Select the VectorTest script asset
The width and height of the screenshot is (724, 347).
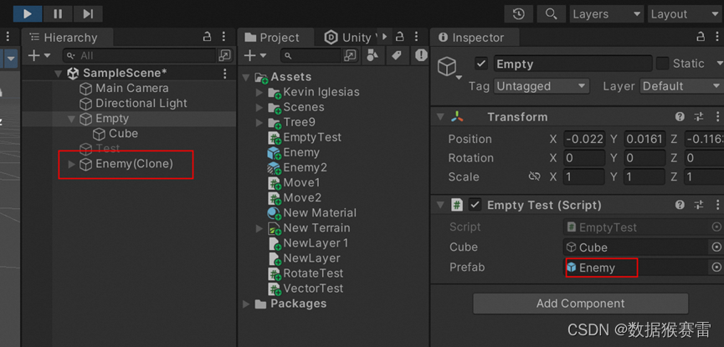pos(306,288)
